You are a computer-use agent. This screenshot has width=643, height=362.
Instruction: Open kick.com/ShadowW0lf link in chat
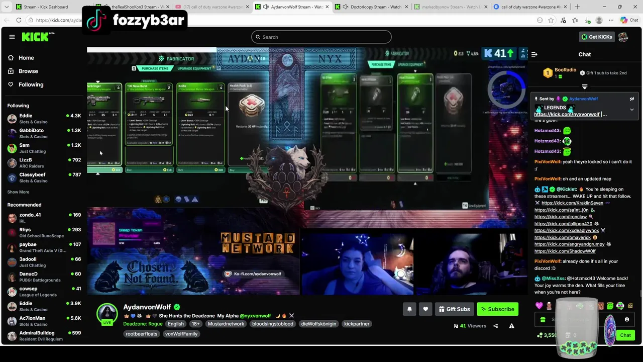(565, 251)
